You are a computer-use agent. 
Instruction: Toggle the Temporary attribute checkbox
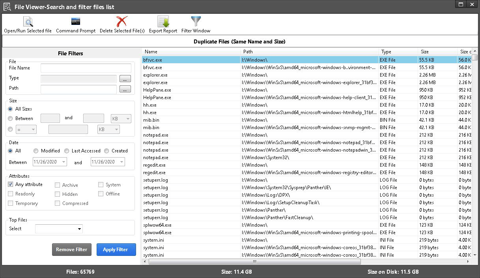pyautogui.click(x=10, y=203)
